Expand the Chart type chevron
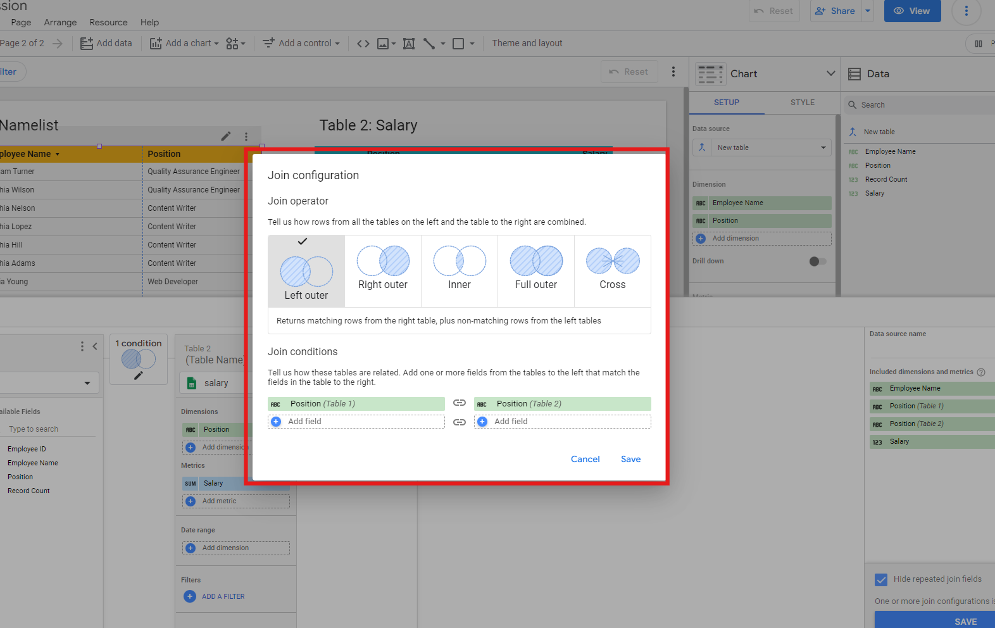The width and height of the screenshot is (995, 628). [x=830, y=73]
